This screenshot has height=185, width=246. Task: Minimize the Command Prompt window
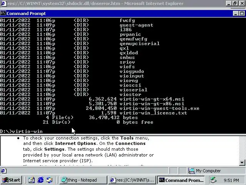pos(236,13)
